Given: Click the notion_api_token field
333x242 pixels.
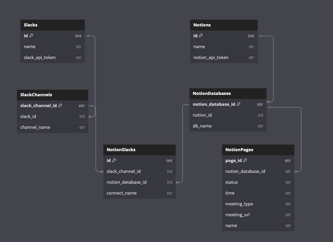Looking at the screenshot, I should coord(224,58).
